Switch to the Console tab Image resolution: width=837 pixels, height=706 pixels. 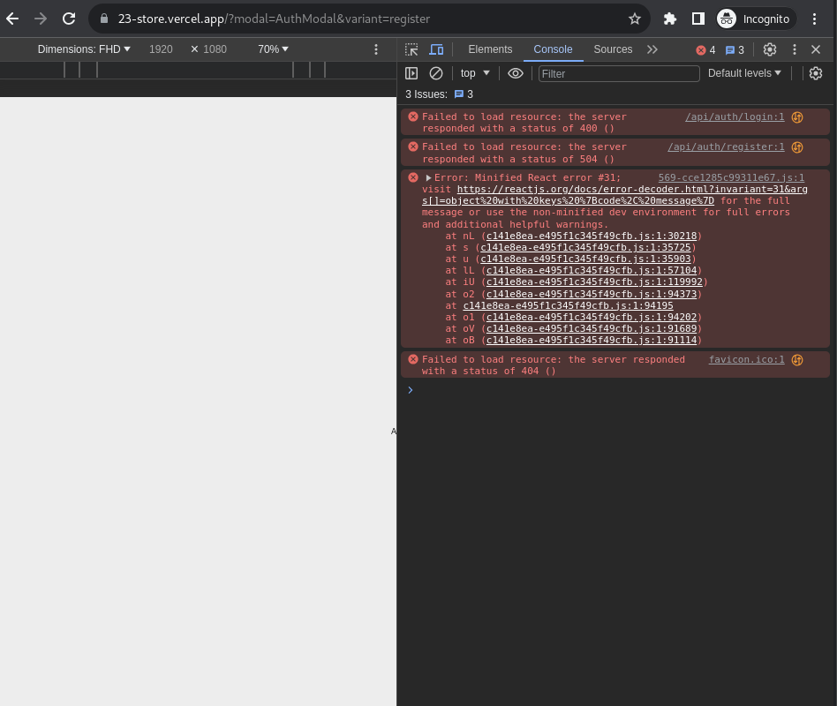coord(553,49)
